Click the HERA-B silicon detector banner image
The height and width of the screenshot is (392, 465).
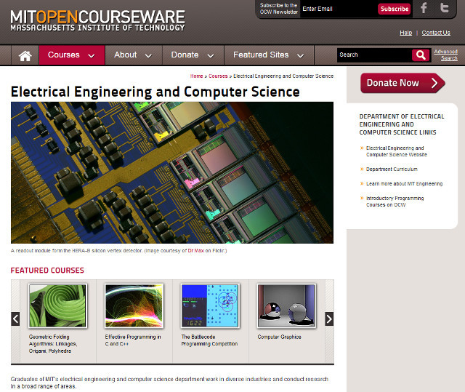pyautogui.click(x=172, y=172)
